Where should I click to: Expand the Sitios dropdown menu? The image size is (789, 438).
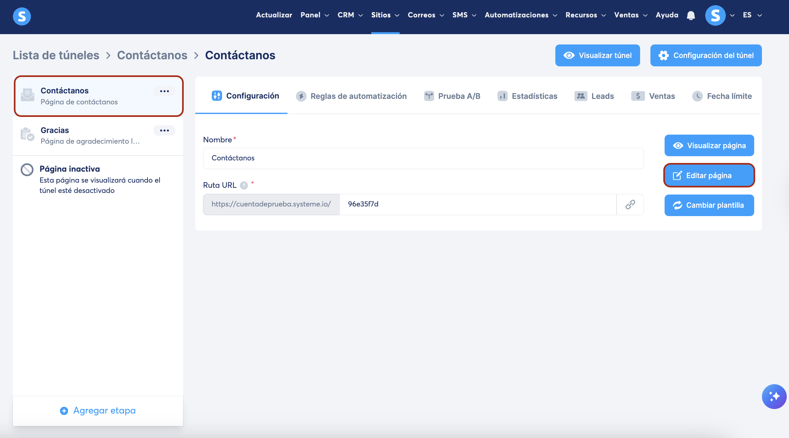pos(385,15)
